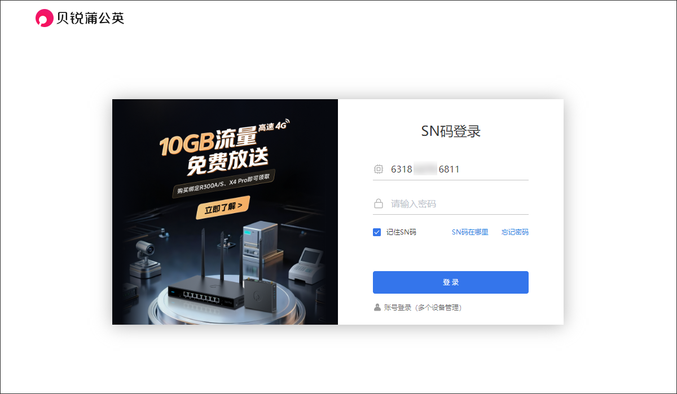Open the 忘记密码 link
The width and height of the screenshot is (677, 394).
click(x=515, y=232)
